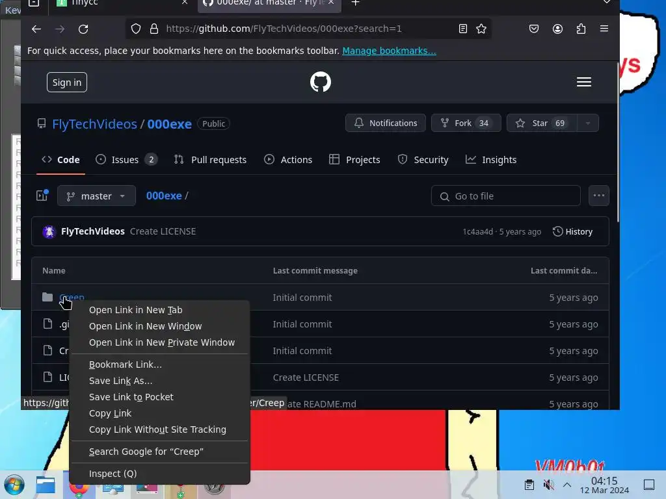This screenshot has height=499, width=666.
Task: Select Copy Link Without Site Tracking
Action: point(159,429)
